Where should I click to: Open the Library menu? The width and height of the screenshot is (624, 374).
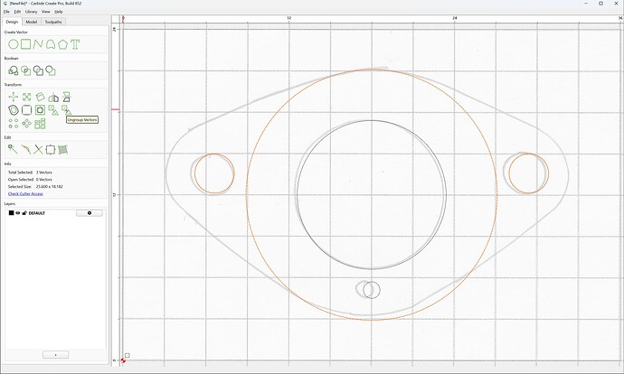click(31, 12)
